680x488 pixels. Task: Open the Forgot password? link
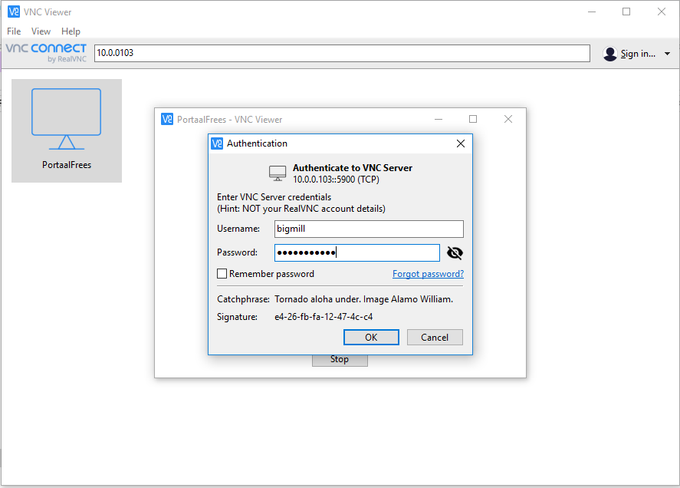[428, 274]
